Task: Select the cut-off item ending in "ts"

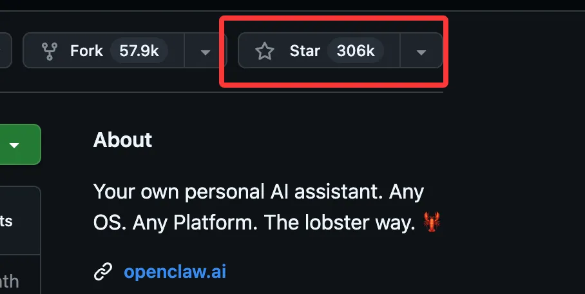Action: point(6,222)
